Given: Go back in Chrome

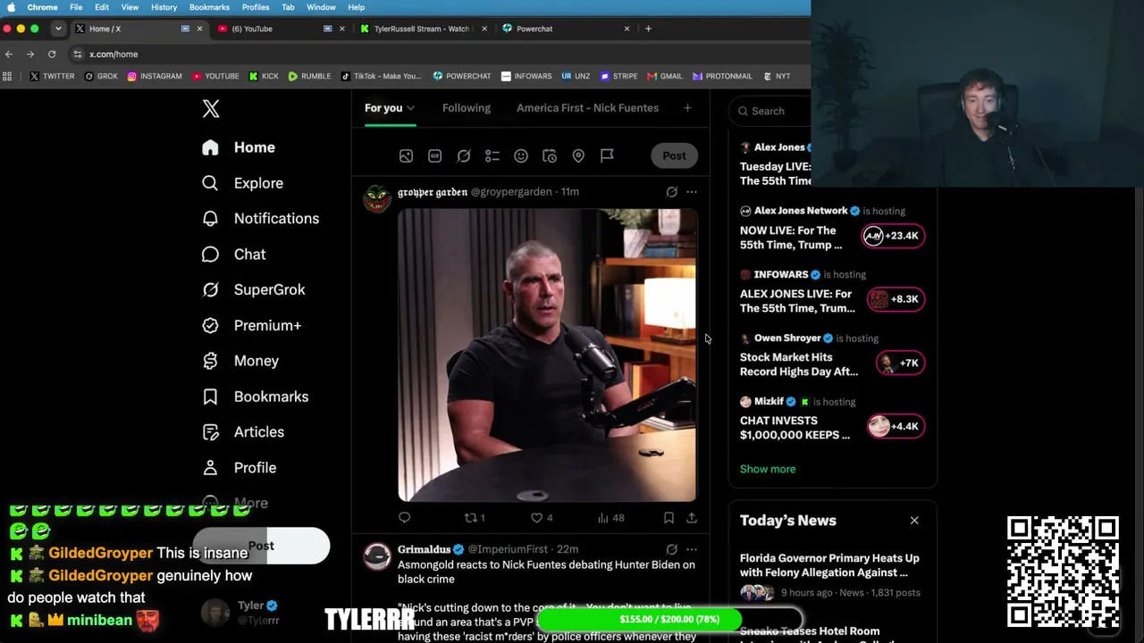Looking at the screenshot, I should pos(9,54).
